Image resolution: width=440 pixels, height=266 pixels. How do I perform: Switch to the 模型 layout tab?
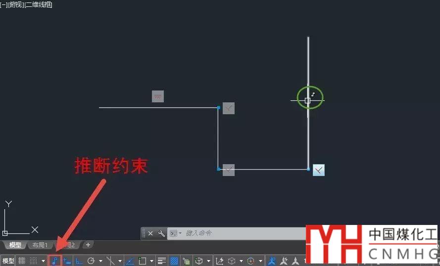point(15,245)
